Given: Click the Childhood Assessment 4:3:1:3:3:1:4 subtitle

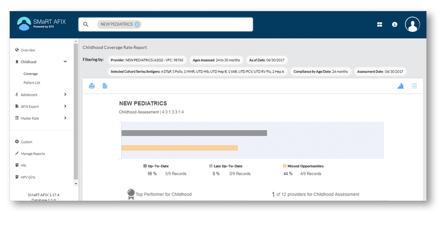Looking at the screenshot, I should (151, 112).
